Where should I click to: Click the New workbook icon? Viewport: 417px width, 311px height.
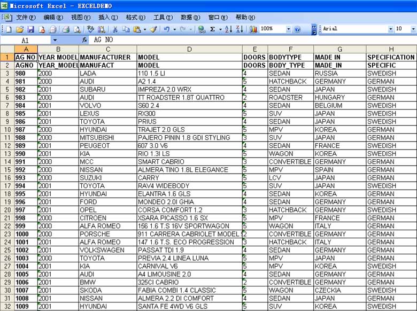(9, 29)
